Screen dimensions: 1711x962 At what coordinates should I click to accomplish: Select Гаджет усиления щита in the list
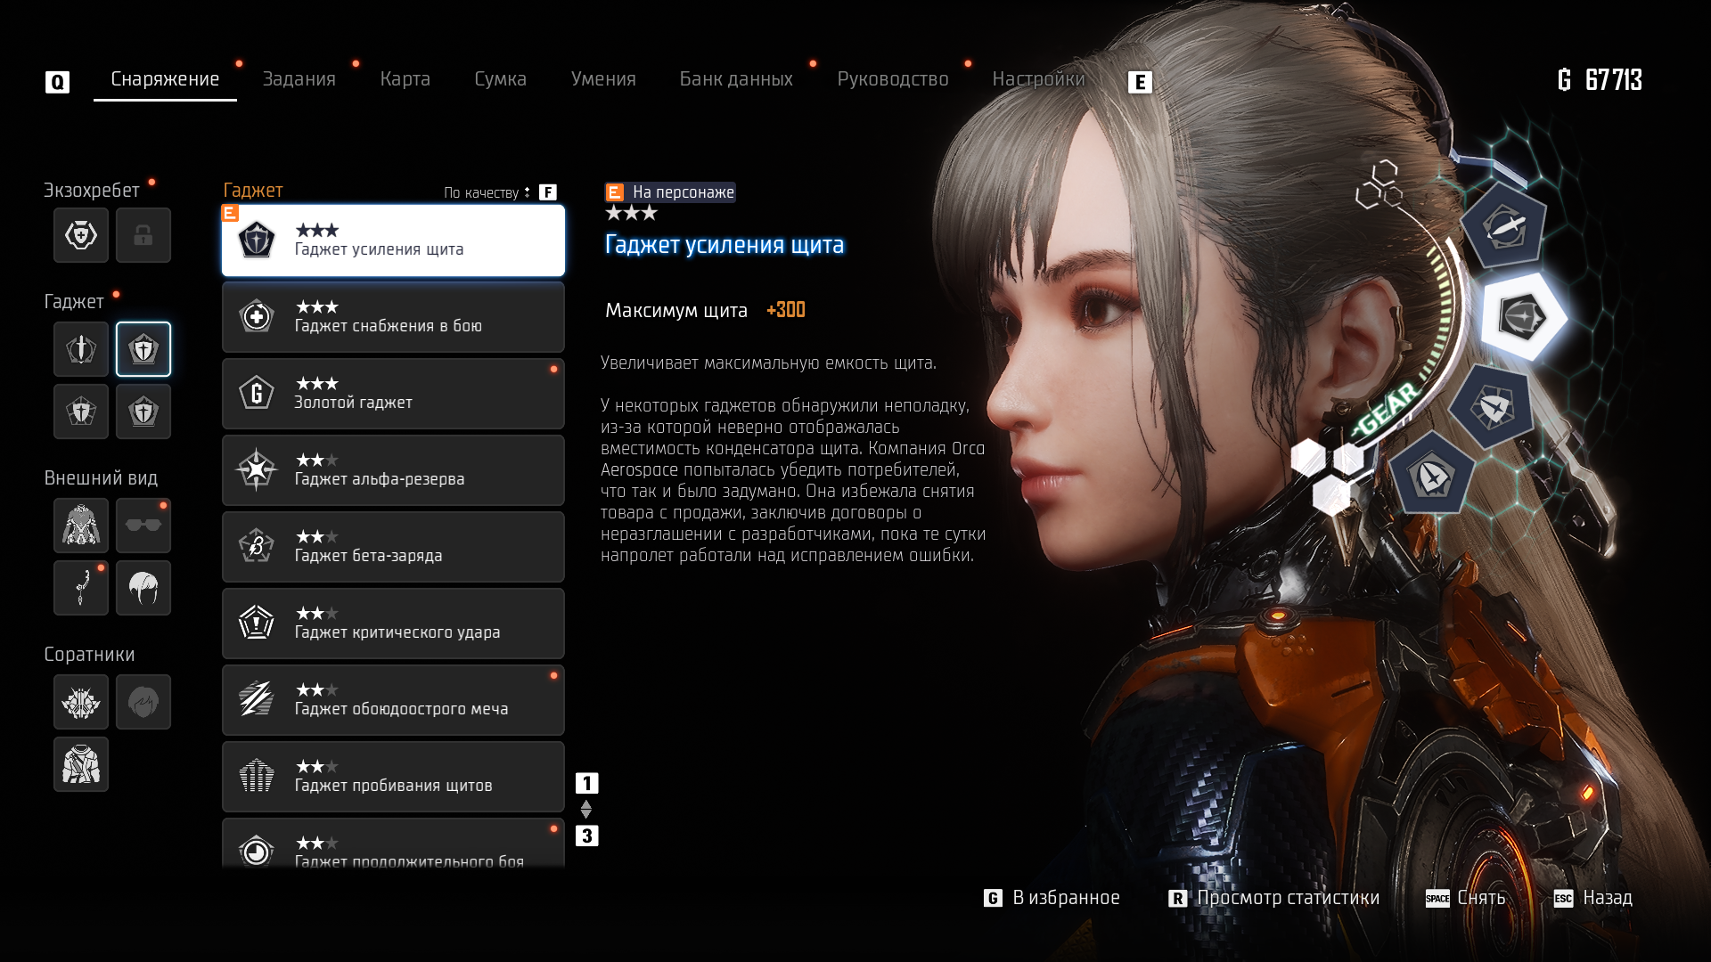tap(393, 240)
